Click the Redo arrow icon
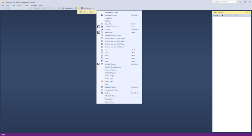 tap(102, 61)
